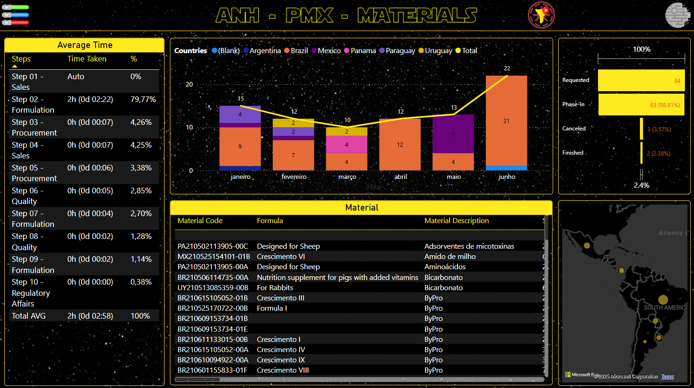694x388 pixels.
Task: Click the Argentina legend marker
Action: point(246,50)
